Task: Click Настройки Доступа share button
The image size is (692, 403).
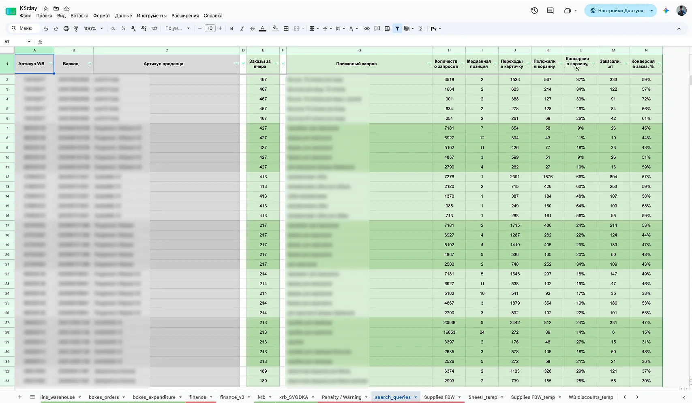Action: pyautogui.click(x=616, y=11)
